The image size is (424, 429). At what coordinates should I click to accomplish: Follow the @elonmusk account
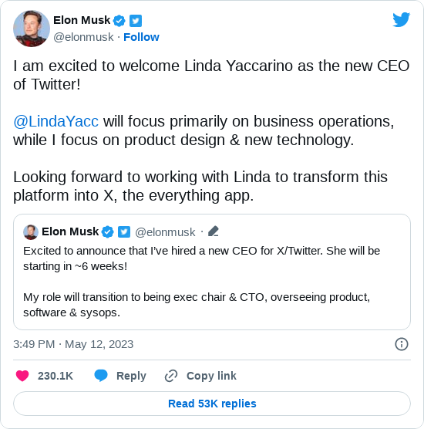141,37
